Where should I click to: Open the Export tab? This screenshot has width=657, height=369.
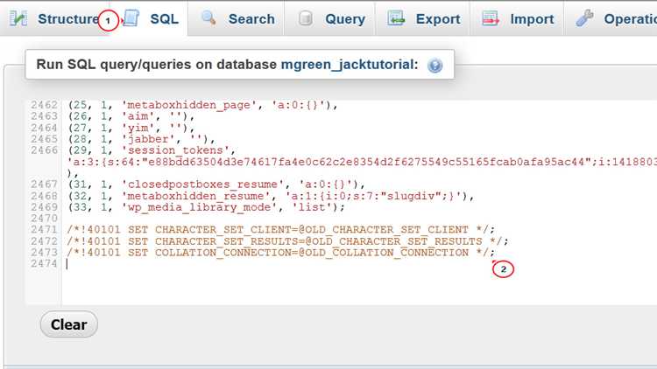click(438, 18)
